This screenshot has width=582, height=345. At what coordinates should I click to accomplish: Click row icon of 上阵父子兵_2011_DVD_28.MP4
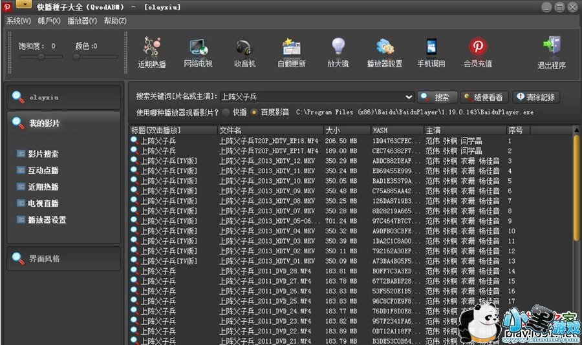pos(135,271)
